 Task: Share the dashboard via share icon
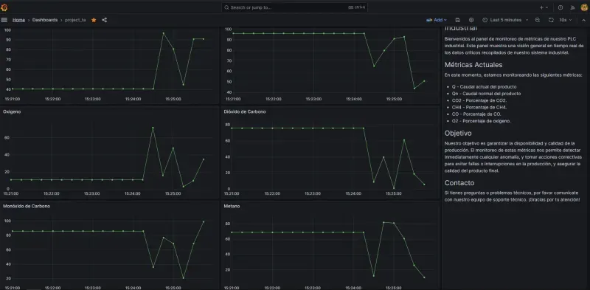click(104, 20)
